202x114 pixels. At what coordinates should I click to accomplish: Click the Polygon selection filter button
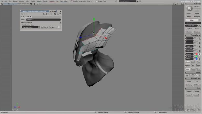tap(197, 16)
